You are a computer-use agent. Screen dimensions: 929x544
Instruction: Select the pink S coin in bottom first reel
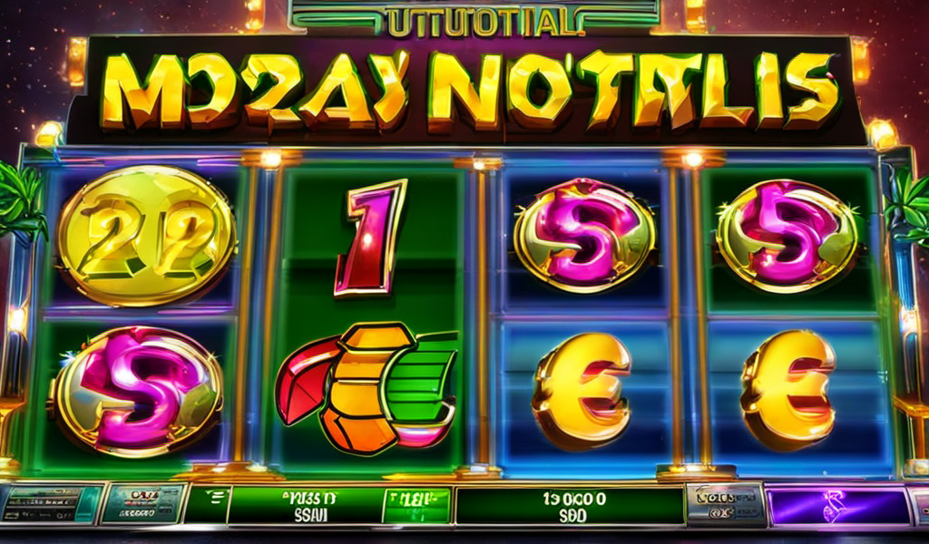[138, 392]
